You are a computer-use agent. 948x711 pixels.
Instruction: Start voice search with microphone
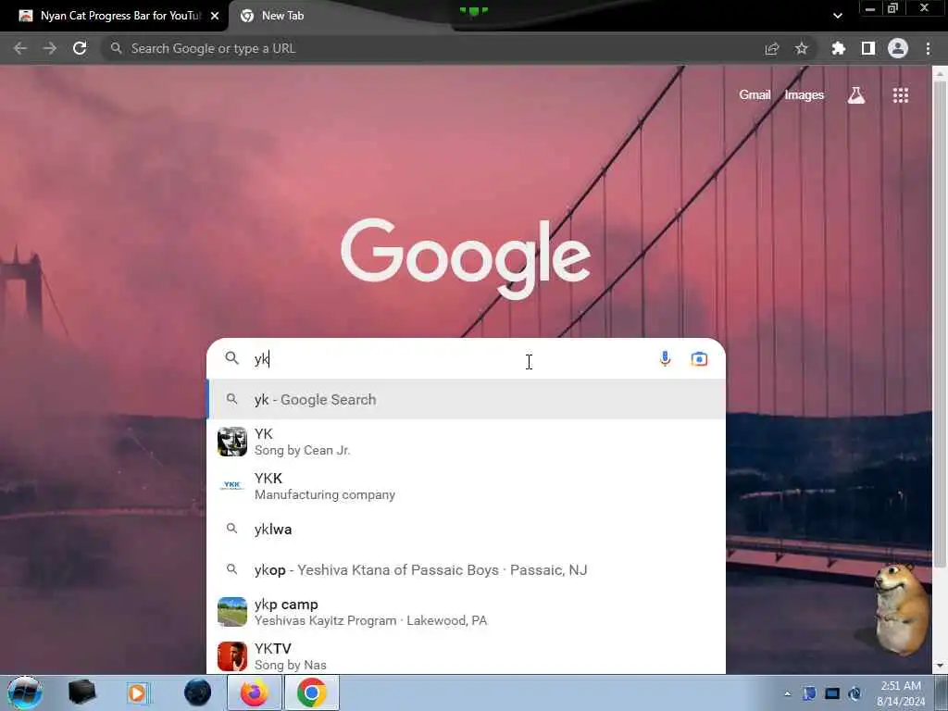point(665,358)
